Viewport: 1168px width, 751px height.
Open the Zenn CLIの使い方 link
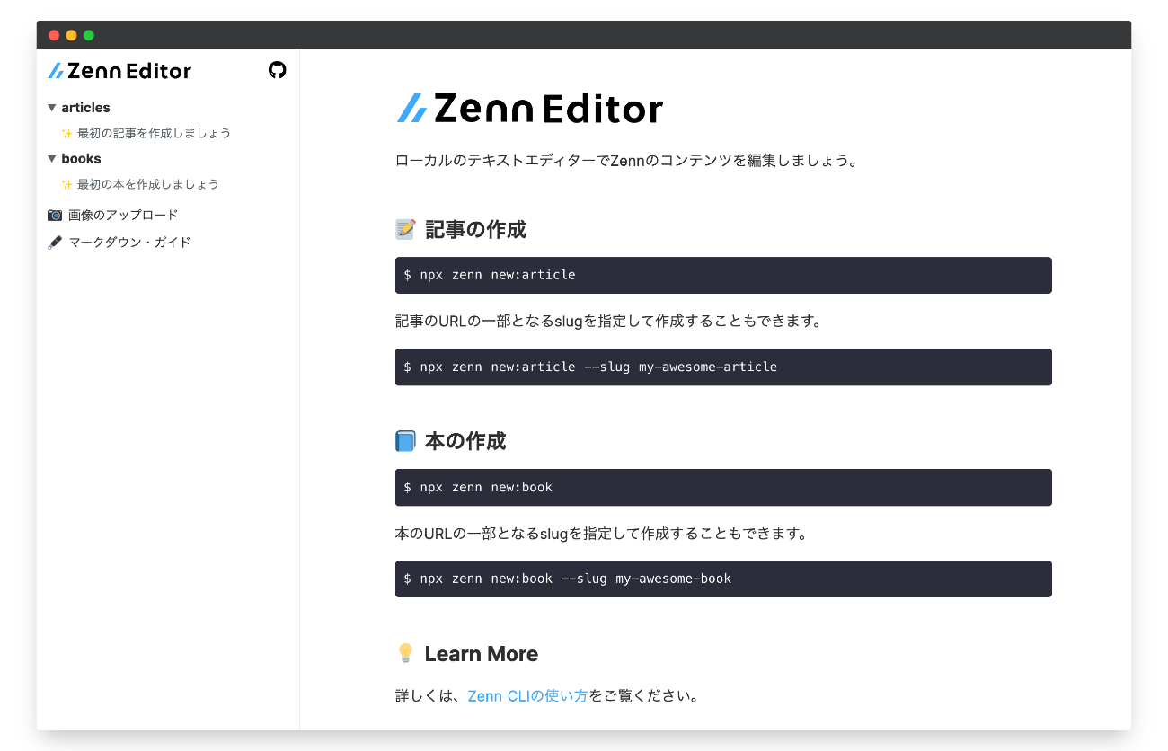527,695
